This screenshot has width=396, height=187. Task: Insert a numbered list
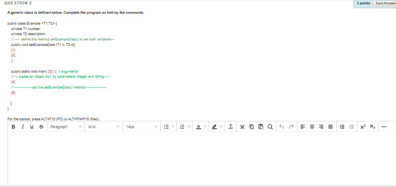pyautogui.click(x=182, y=127)
